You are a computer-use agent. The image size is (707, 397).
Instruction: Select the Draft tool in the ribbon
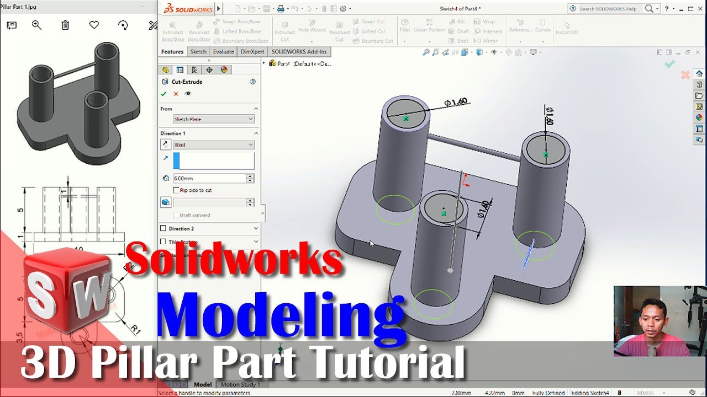(459, 31)
